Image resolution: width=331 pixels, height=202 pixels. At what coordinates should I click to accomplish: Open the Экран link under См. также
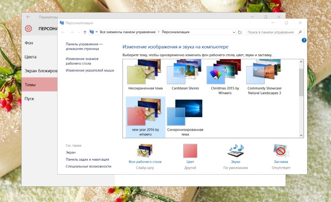tap(71, 152)
